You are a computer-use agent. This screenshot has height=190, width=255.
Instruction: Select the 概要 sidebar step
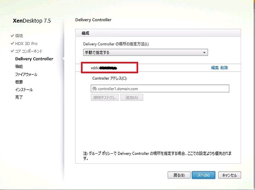19,82
